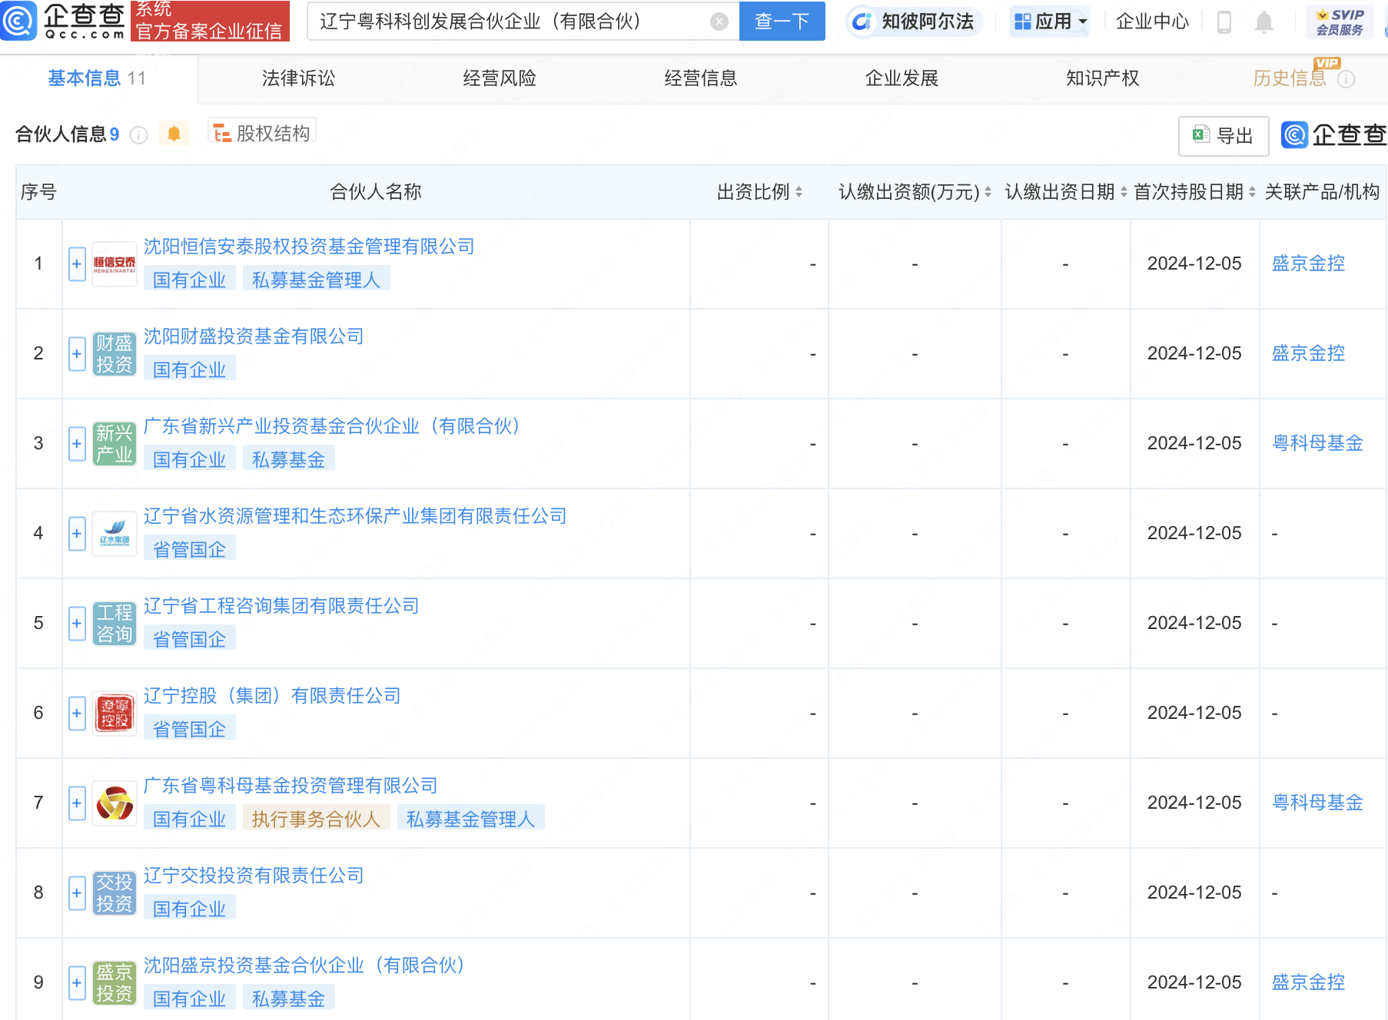Open 沈阳恒信安泰股权投资基金管理有限公司 link

309,247
